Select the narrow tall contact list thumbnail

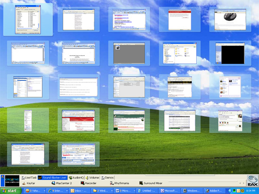28,121
